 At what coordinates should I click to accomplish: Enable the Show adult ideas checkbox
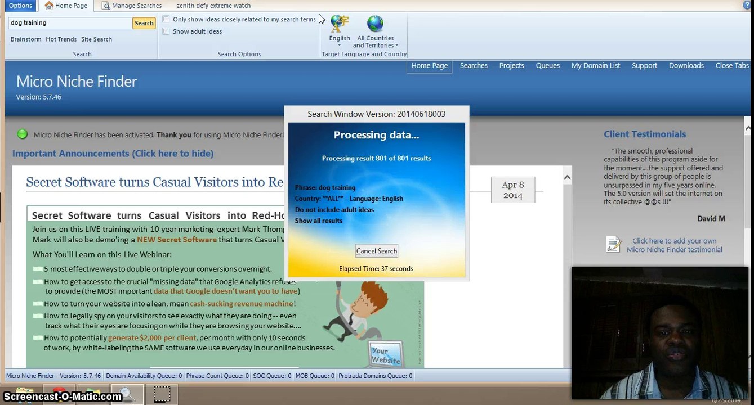coord(166,31)
